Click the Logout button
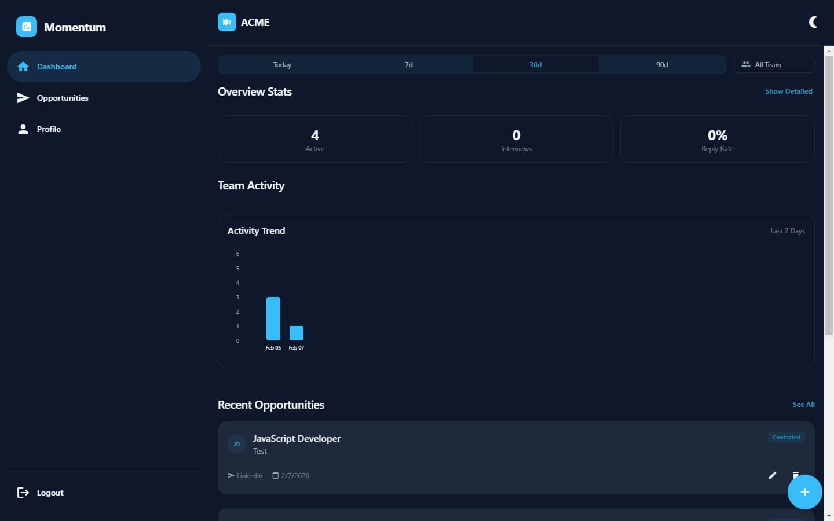The height and width of the screenshot is (521, 834). (x=104, y=493)
